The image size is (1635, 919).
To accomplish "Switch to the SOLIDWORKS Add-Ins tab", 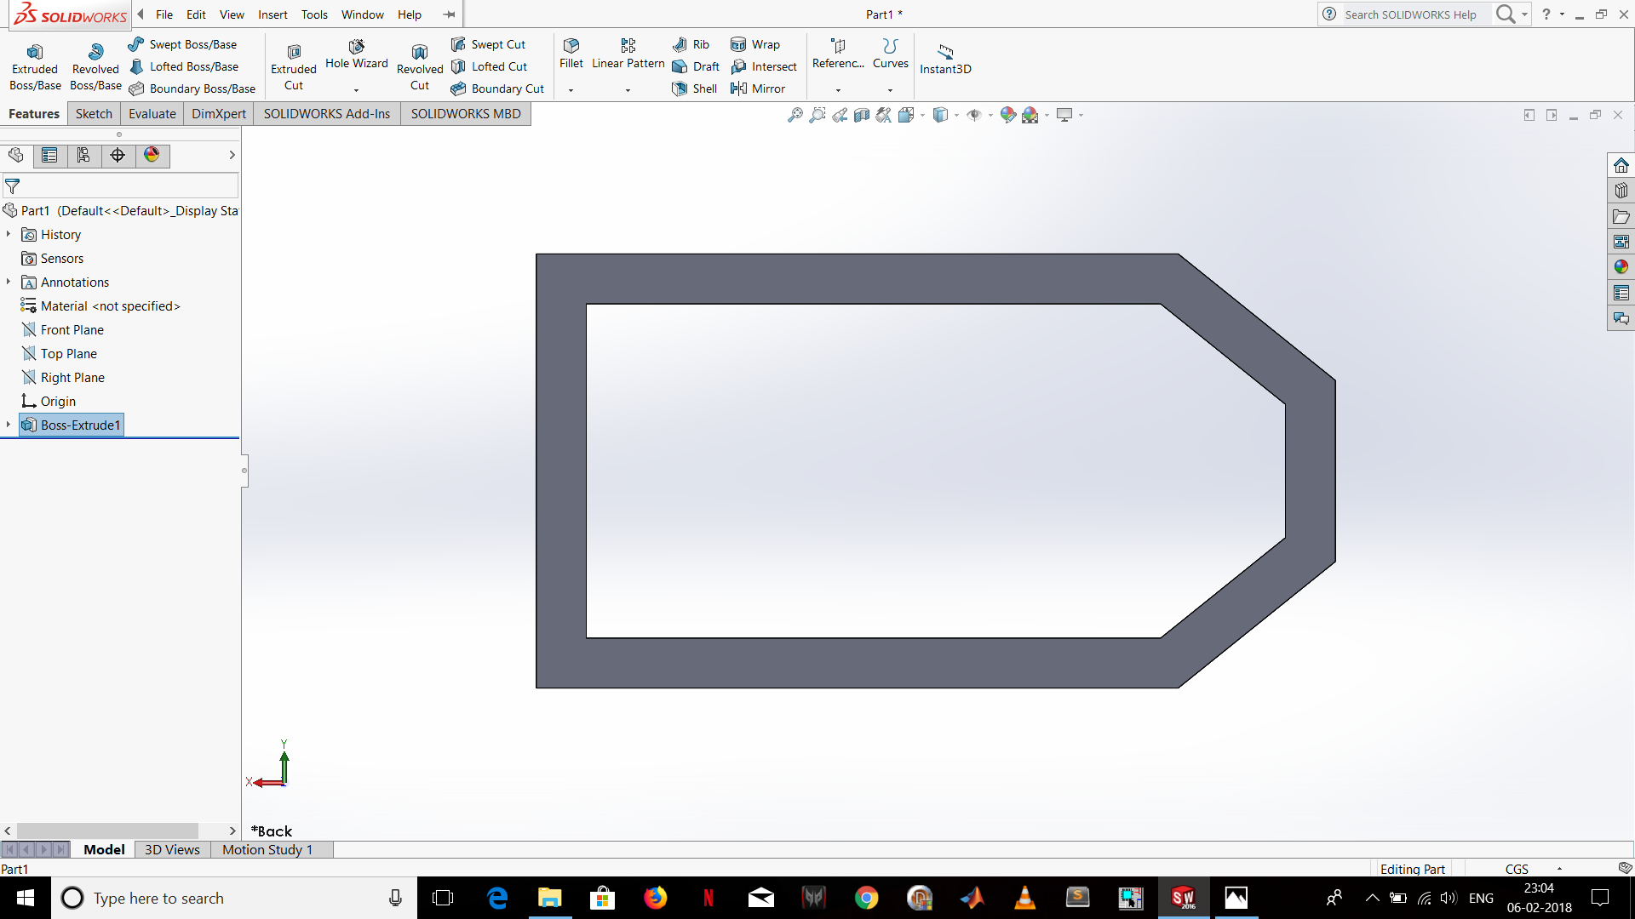I will point(327,114).
